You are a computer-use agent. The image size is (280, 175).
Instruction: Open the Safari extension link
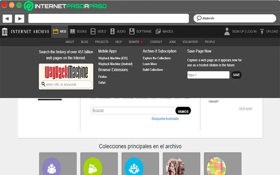tap(102, 83)
